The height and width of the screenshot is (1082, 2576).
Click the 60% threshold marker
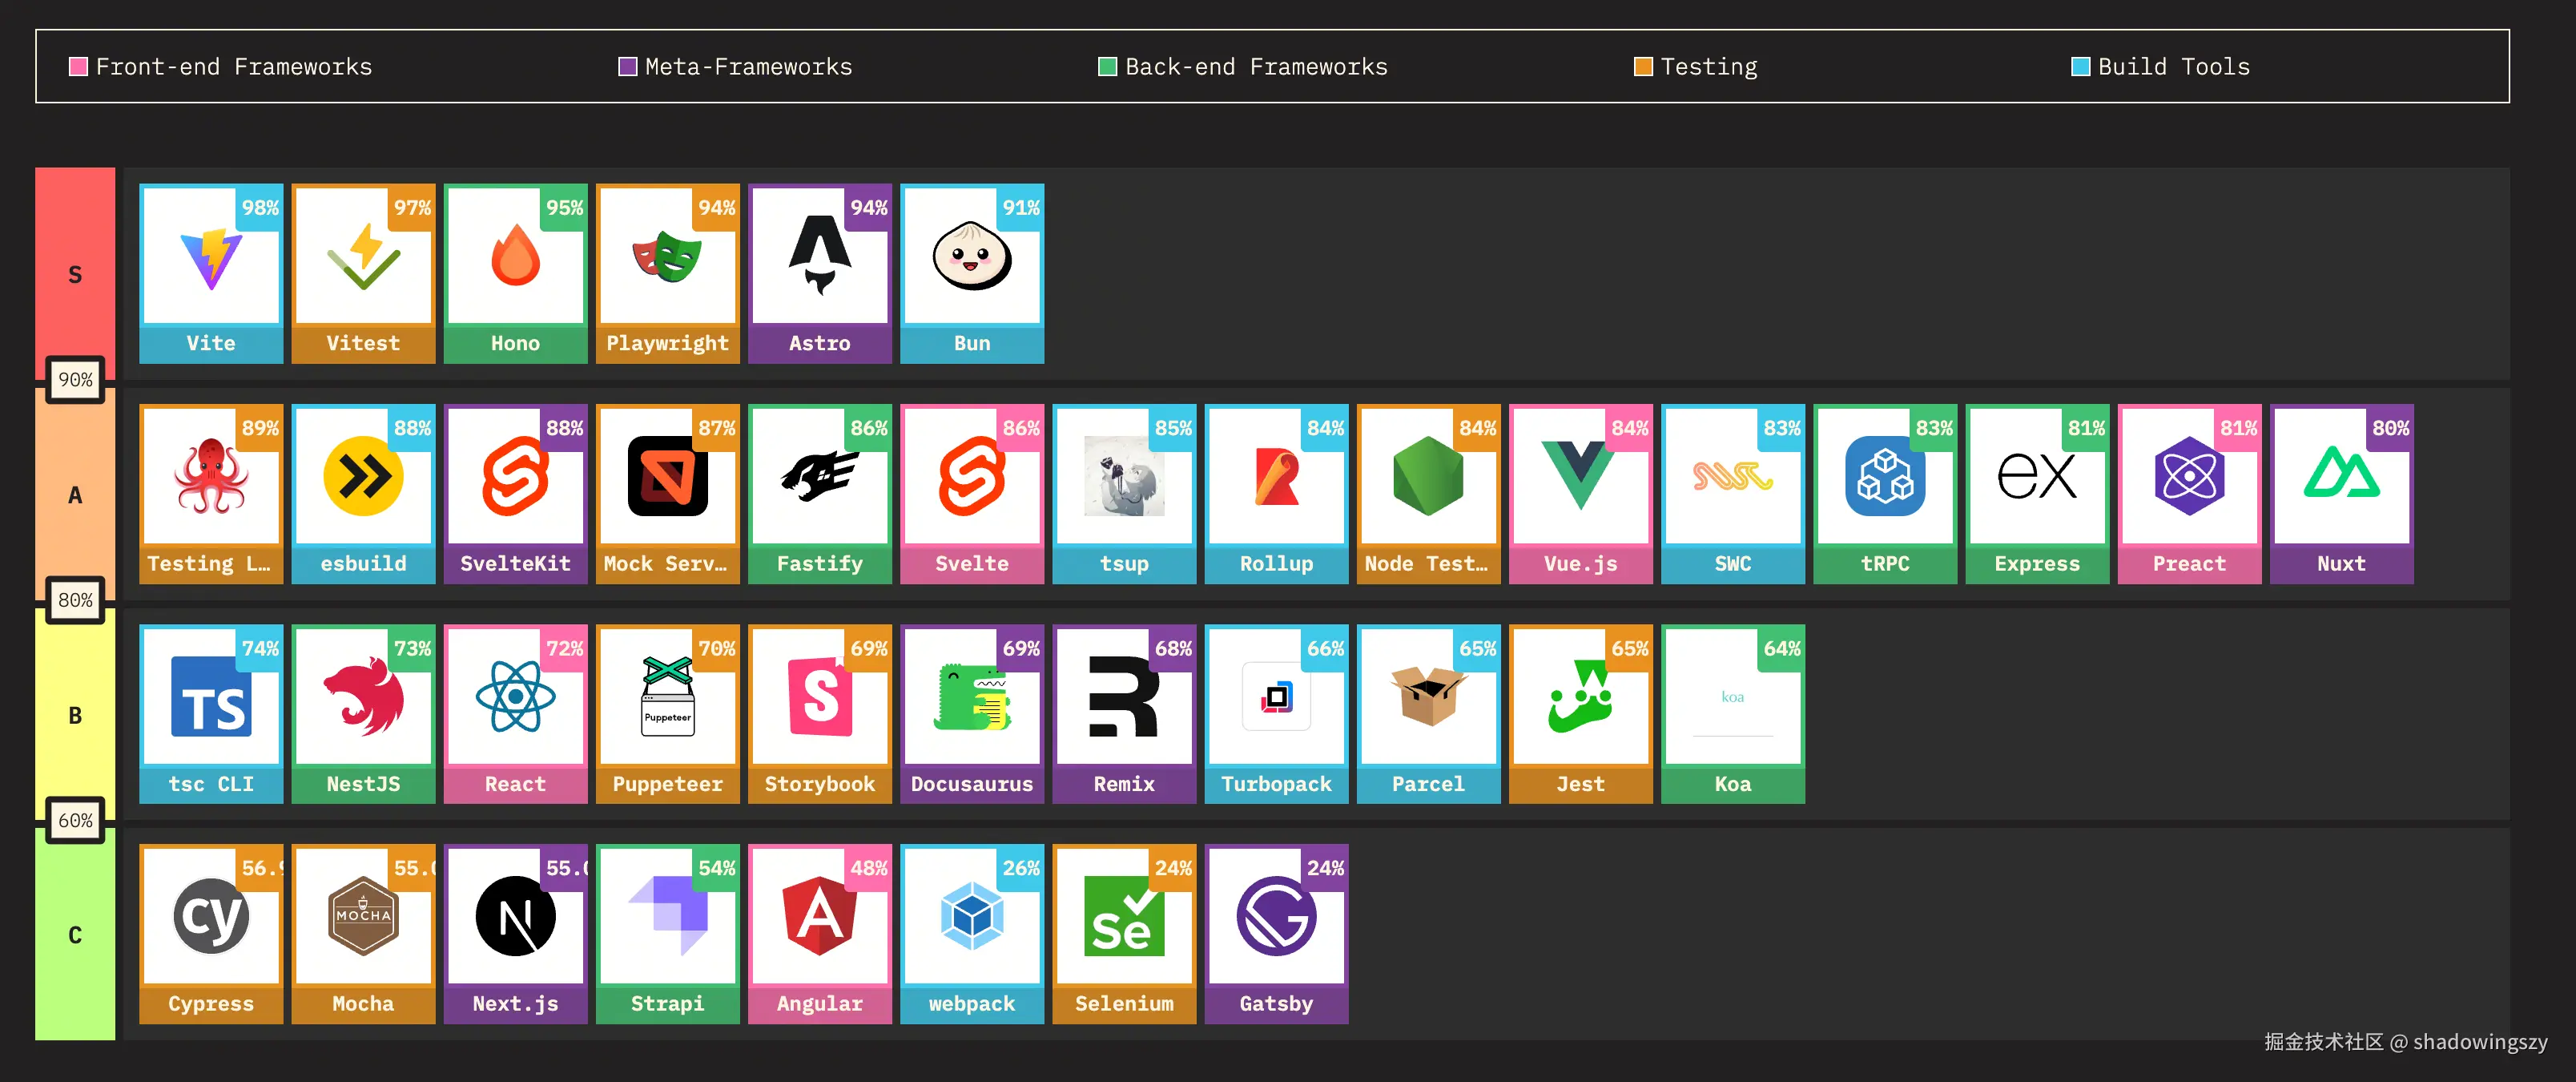tap(75, 821)
